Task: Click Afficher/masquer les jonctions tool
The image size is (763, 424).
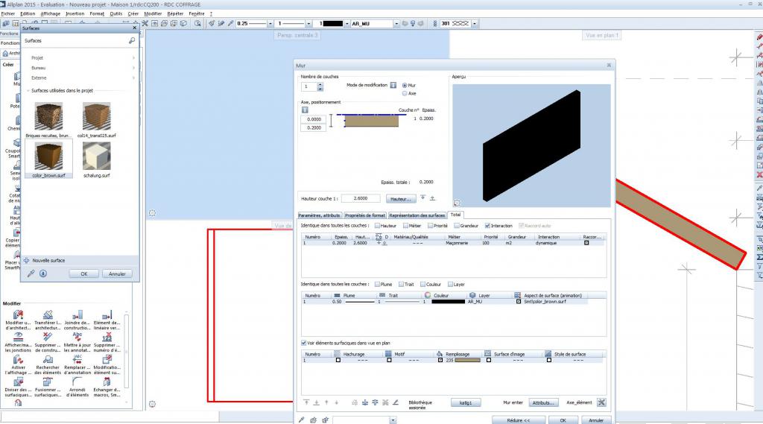Action: pyautogui.click(x=18, y=342)
